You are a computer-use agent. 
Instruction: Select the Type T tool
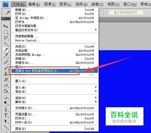click(x=6, y=115)
